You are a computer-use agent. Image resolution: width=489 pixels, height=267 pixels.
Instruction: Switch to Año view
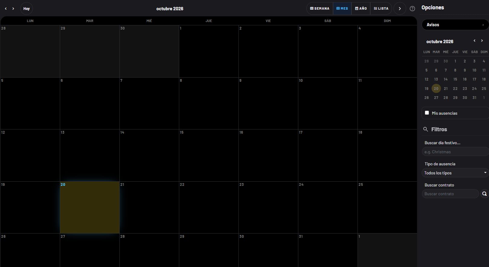tap(361, 8)
